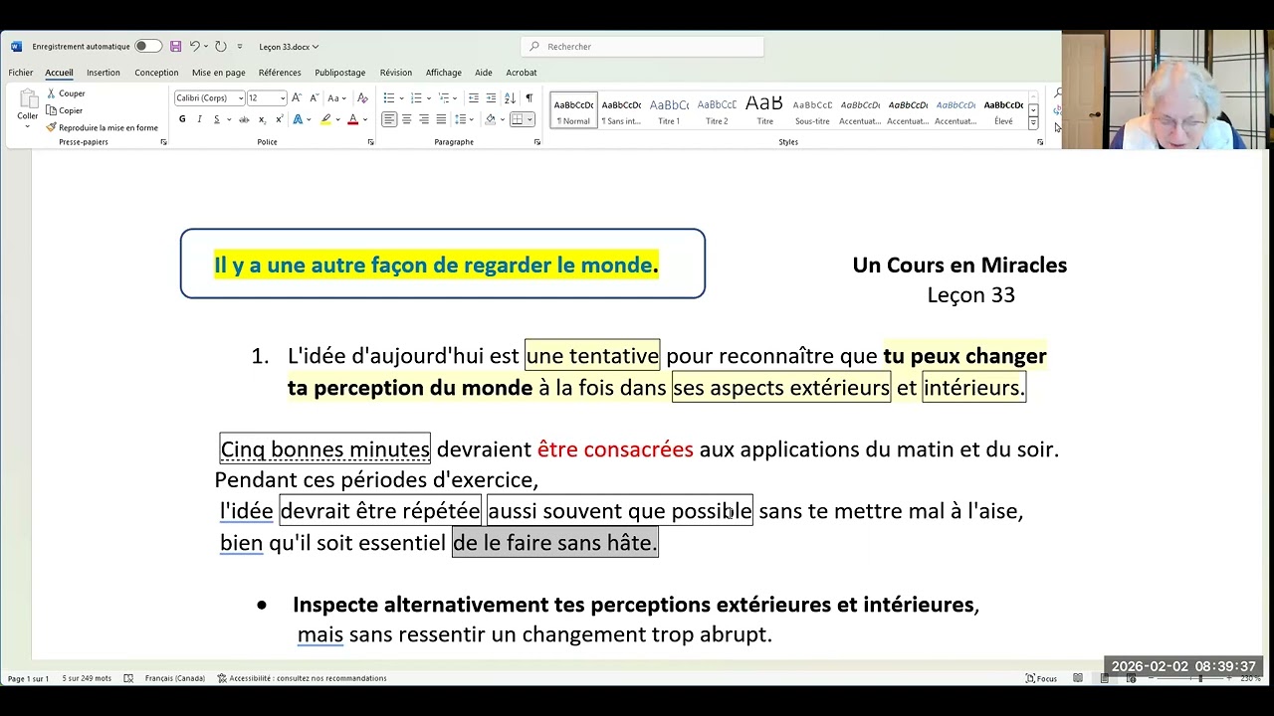
Task: Toggle bold formatting (G)
Action: tap(182, 119)
